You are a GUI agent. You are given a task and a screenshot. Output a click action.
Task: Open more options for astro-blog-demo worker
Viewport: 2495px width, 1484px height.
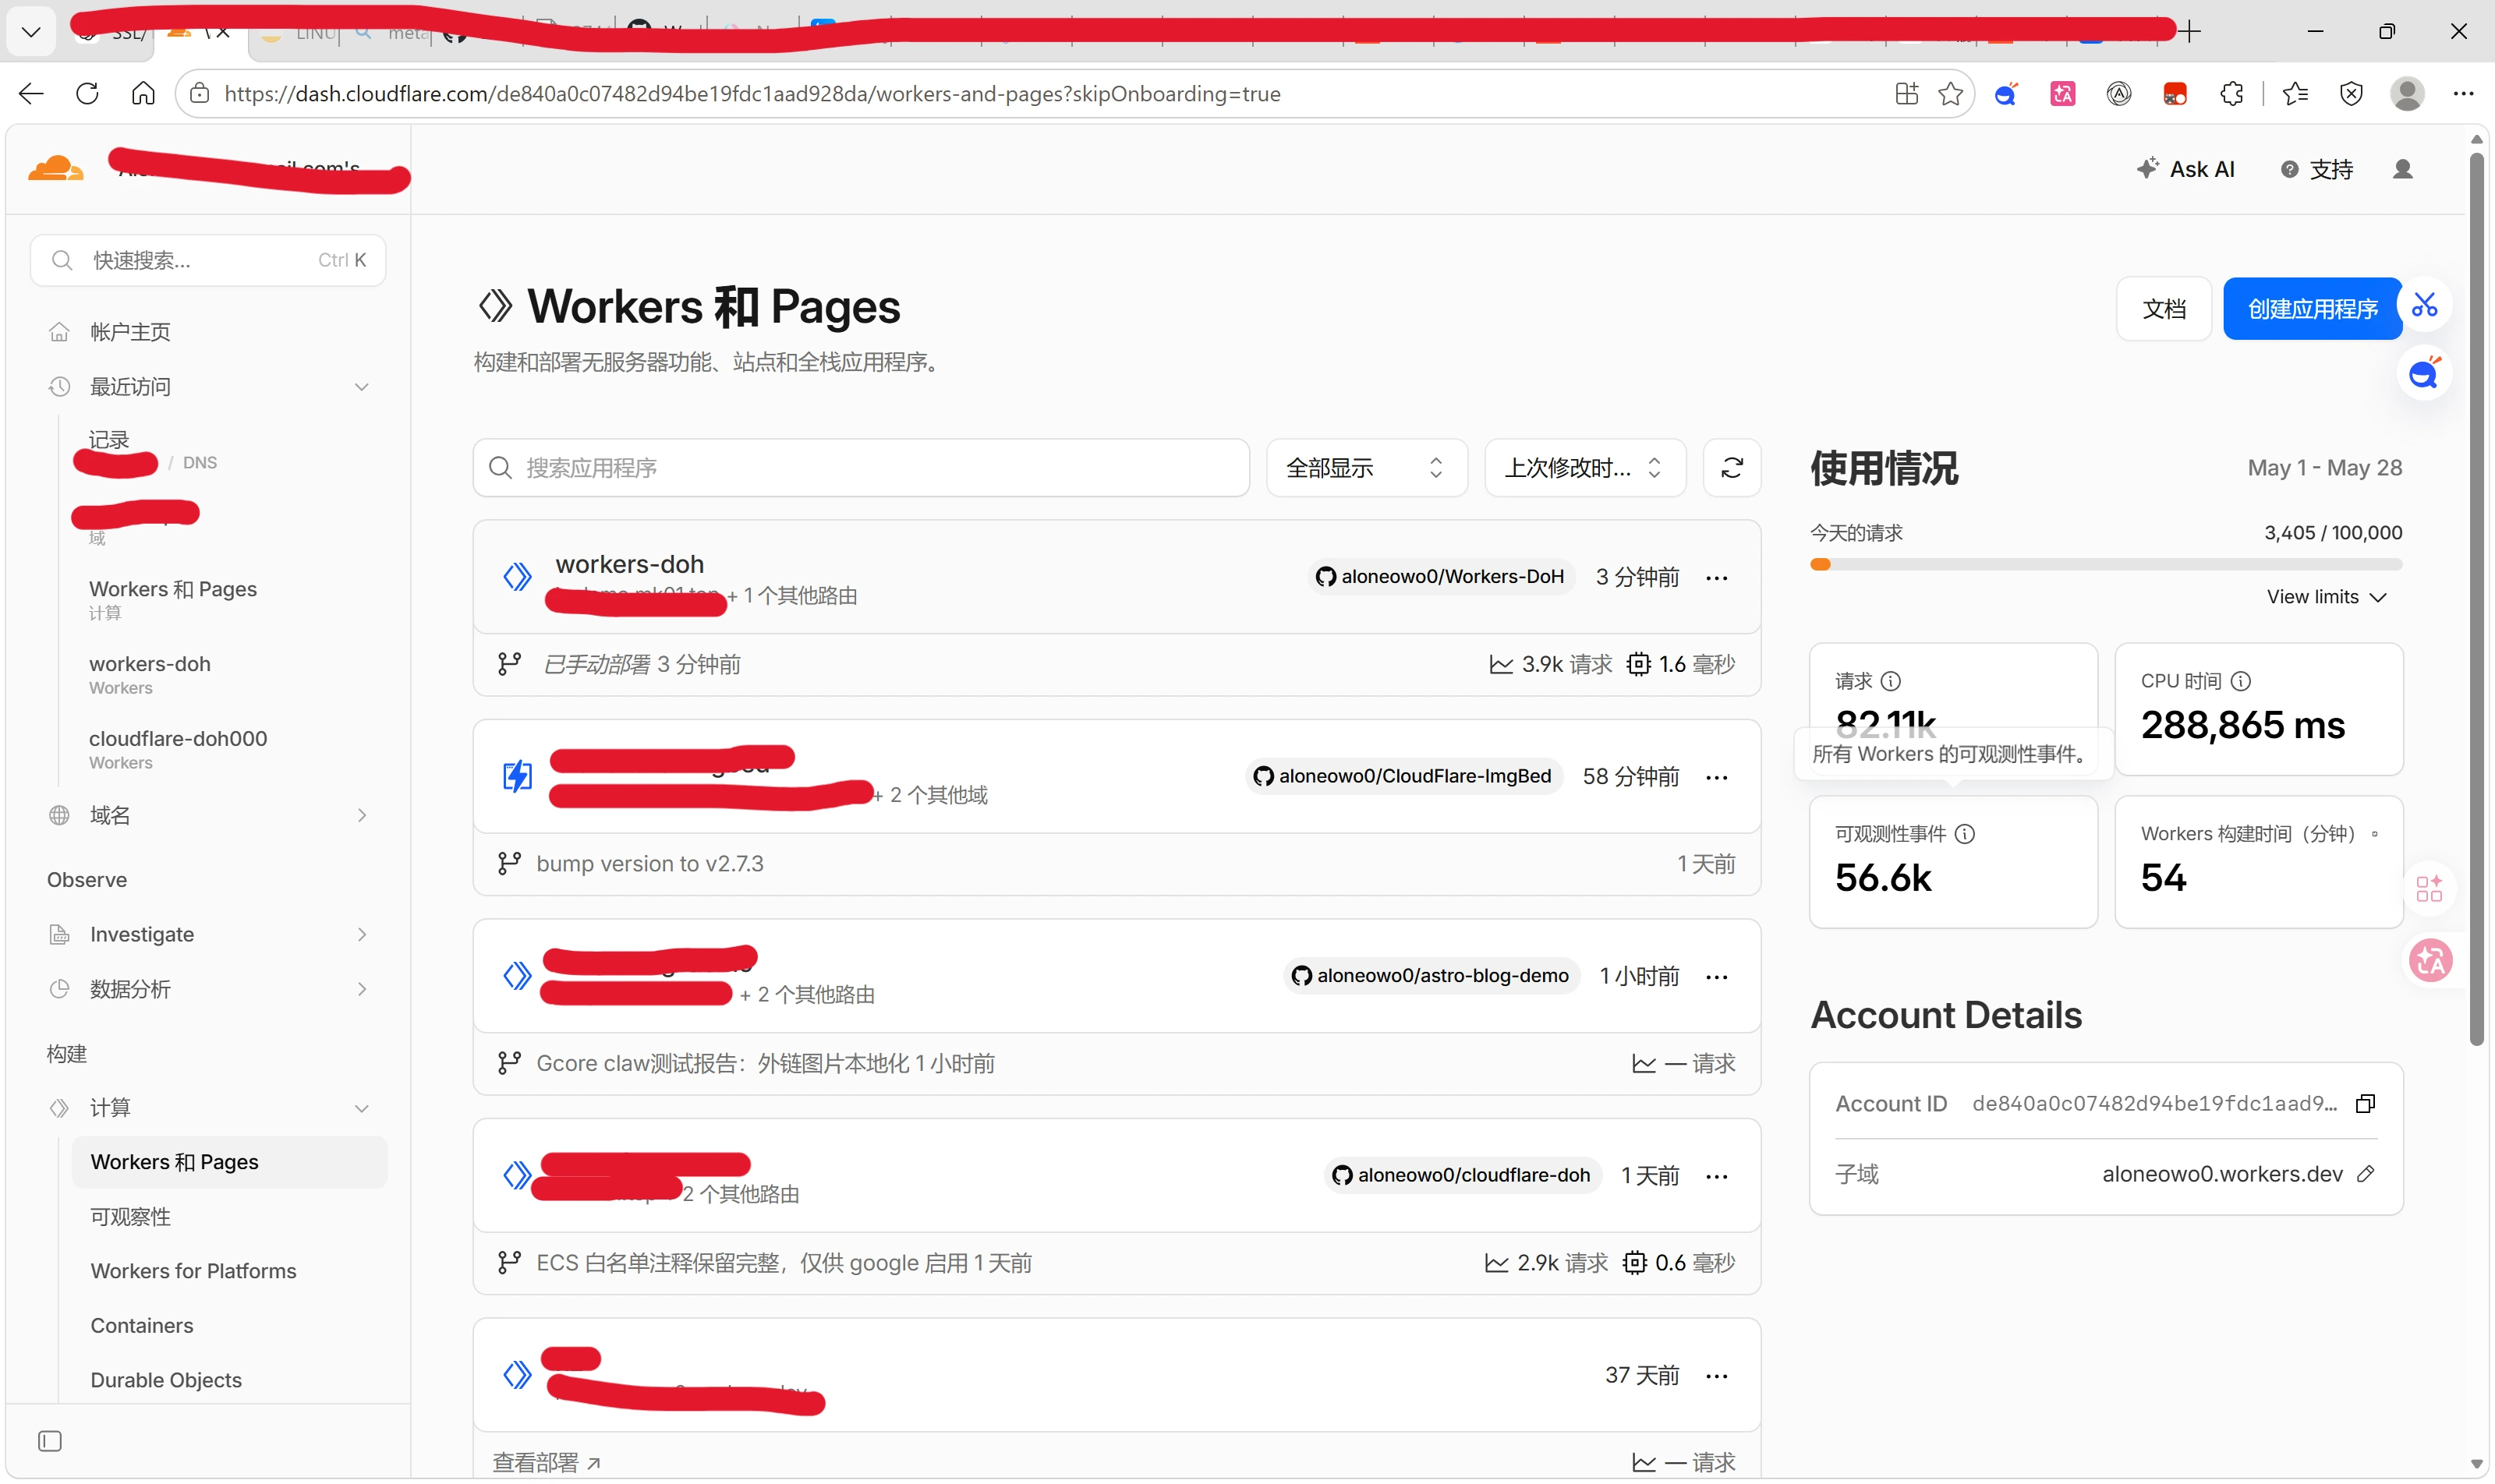point(1717,977)
